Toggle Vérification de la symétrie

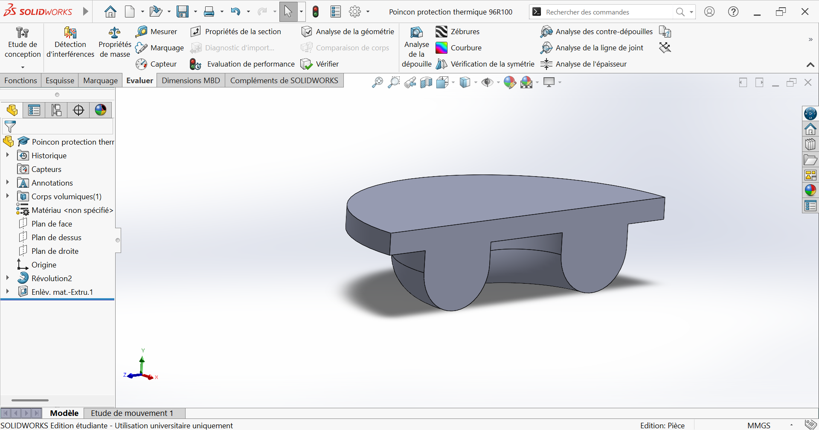[441, 64]
